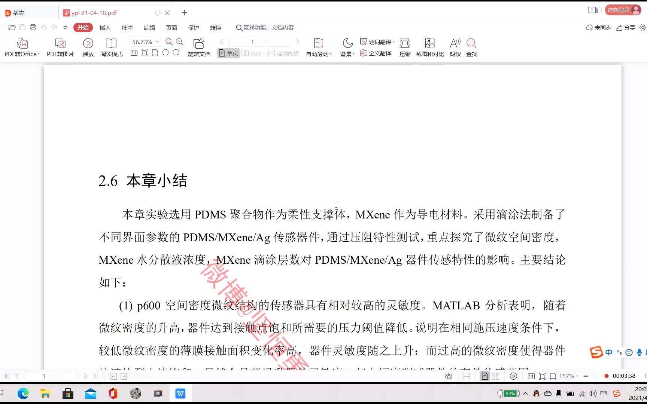647x404 pixels.
Task: Click 访客登录 guest login button
Action: pos(623,10)
